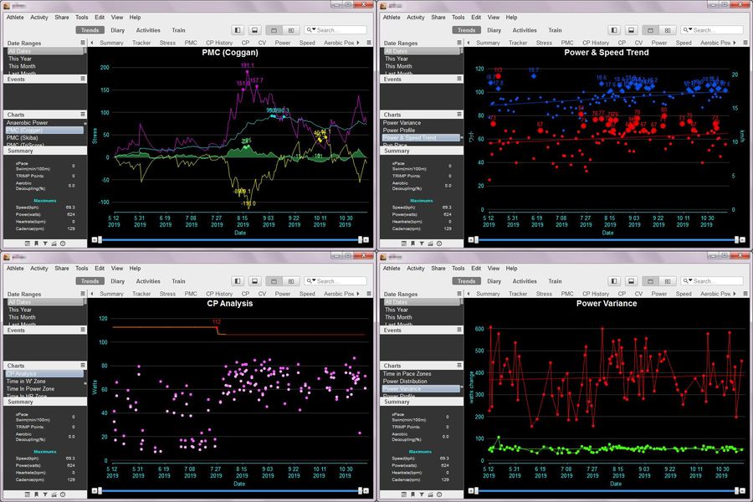Click the chart icon in CP Analysis sidebar footer
Screen dimensions: 753x502
pyautogui.click(x=54, y=494)
